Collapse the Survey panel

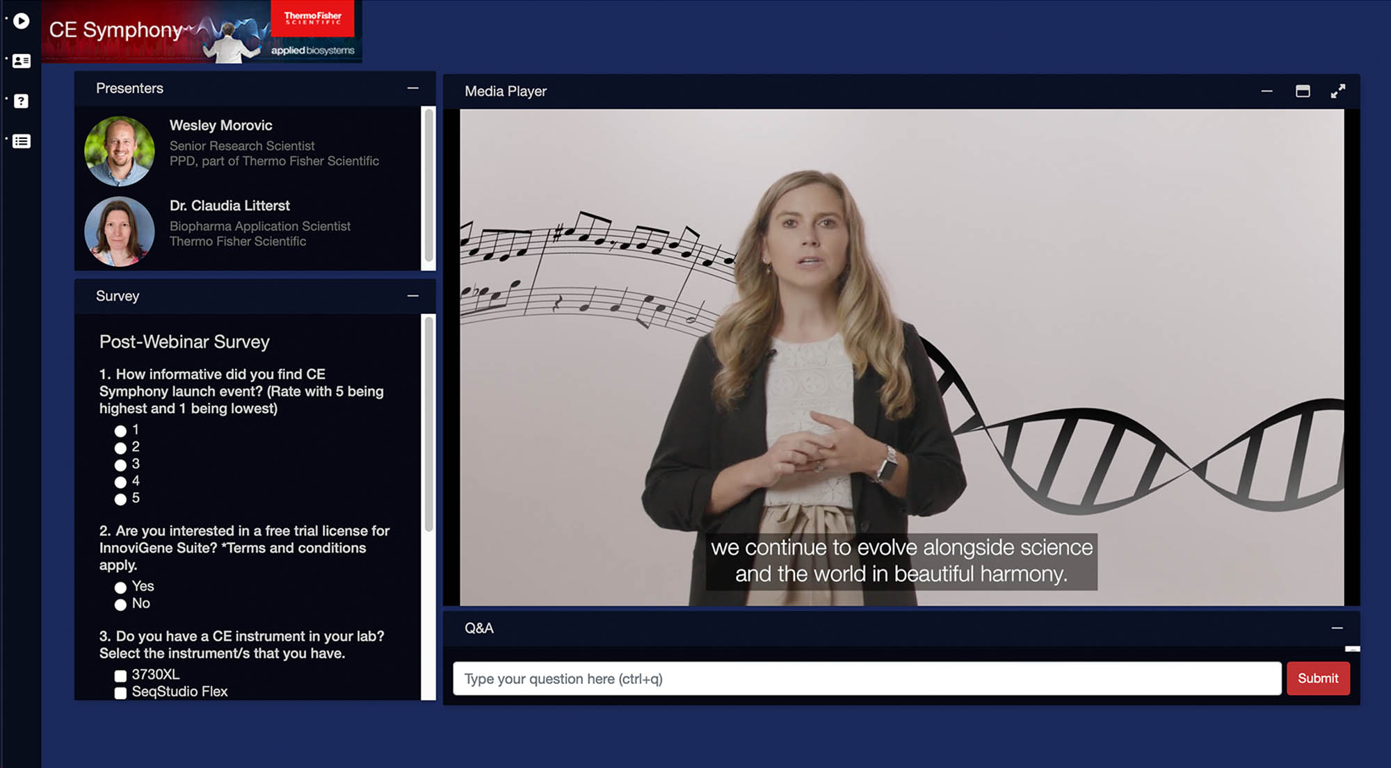coord(412,296)
